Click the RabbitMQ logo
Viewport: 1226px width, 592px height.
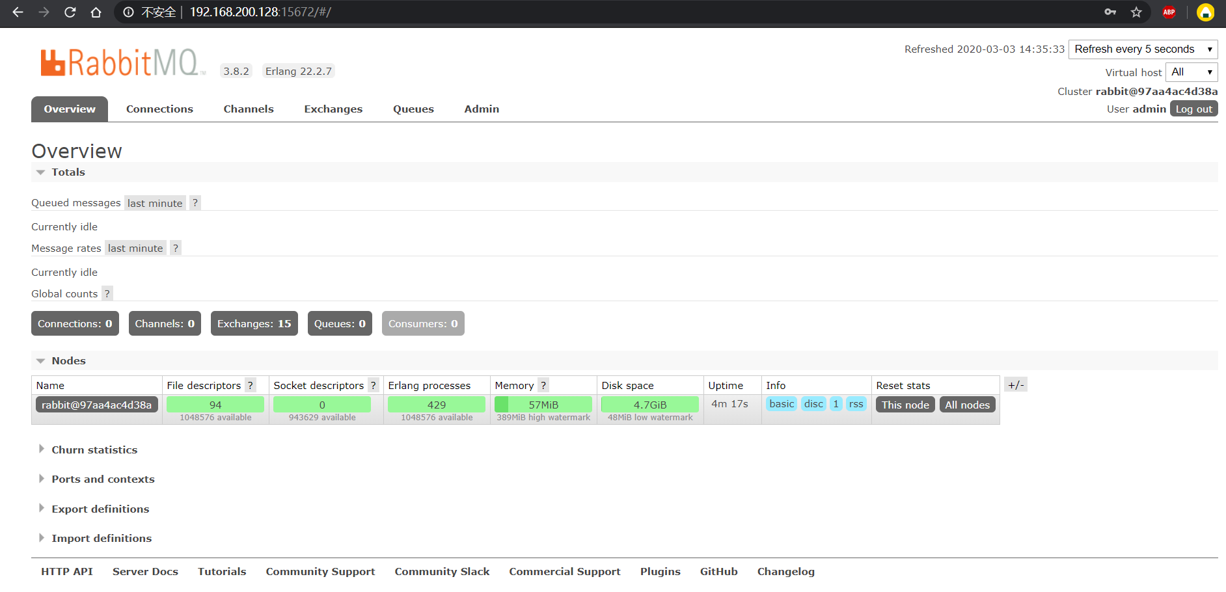pos(122,62)
